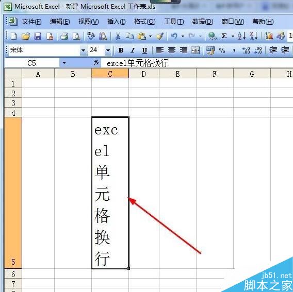Click Merge and Center
Image resolution: width=293 pixels, height=292 pixels.
tap(196, 50)
